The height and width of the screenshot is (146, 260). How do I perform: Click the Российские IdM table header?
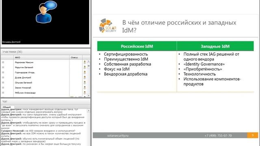coord(137,46)
